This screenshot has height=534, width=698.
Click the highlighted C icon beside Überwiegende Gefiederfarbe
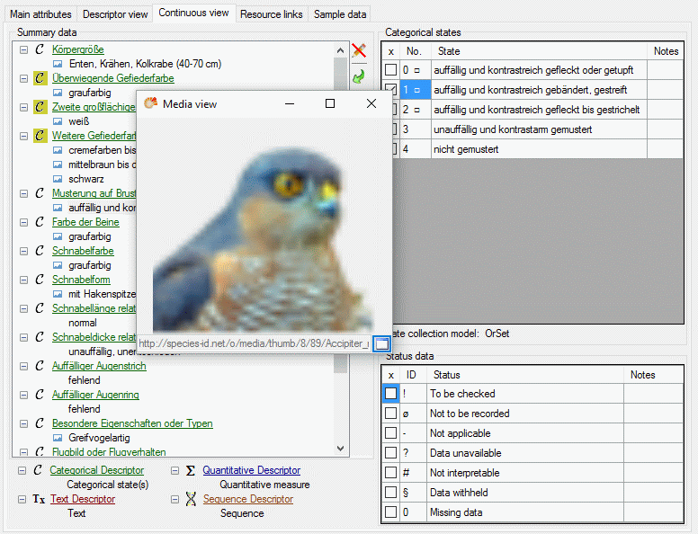39,78
